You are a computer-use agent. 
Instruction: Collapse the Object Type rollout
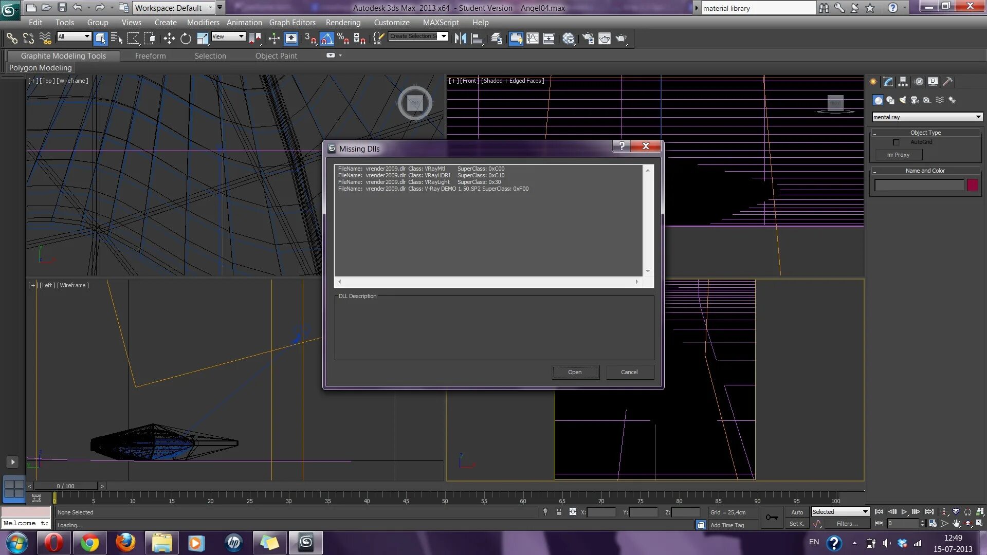(x=925, y=133)
